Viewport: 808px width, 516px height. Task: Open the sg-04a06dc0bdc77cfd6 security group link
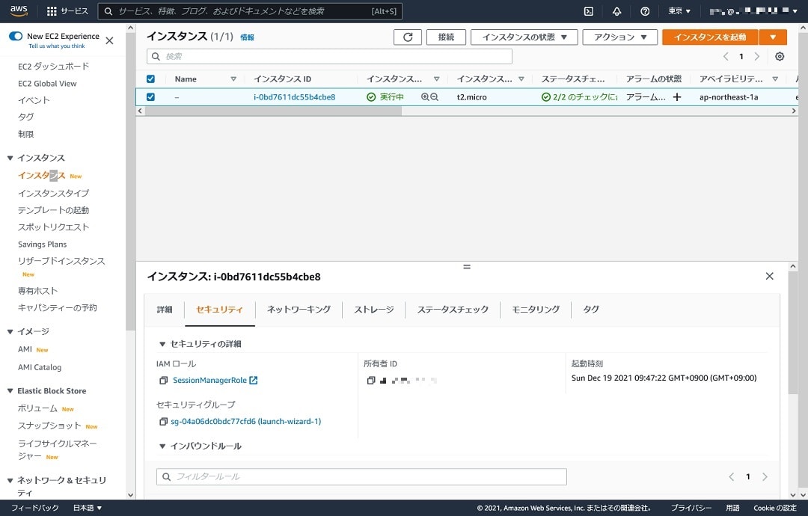246,421
